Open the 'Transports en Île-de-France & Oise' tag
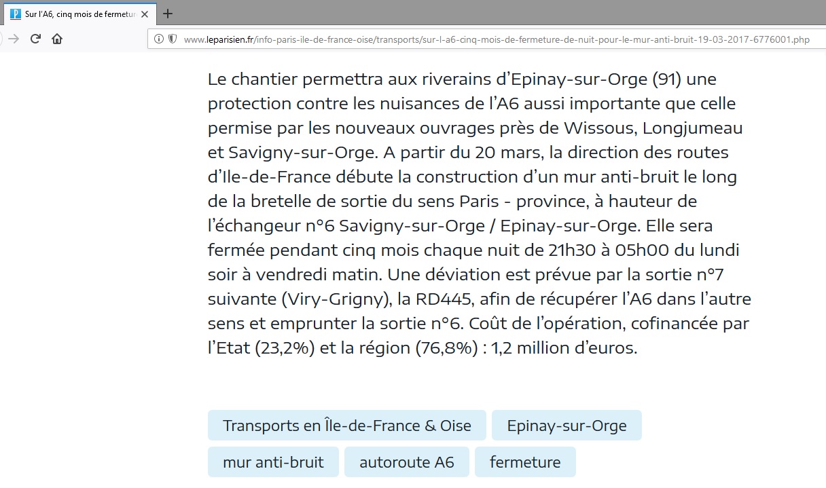This screenshot has width=826, height=488. coord(346,426)
